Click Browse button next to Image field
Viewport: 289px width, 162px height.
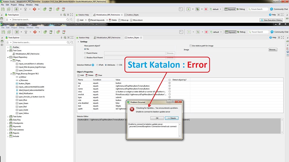click(273, 49)
